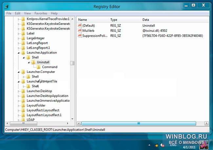The width and height of the screenshot is (213, 150).
Task: Click the LatLongReport.1 folder icon
Action: pyautogui.click(x=23, y=48)
